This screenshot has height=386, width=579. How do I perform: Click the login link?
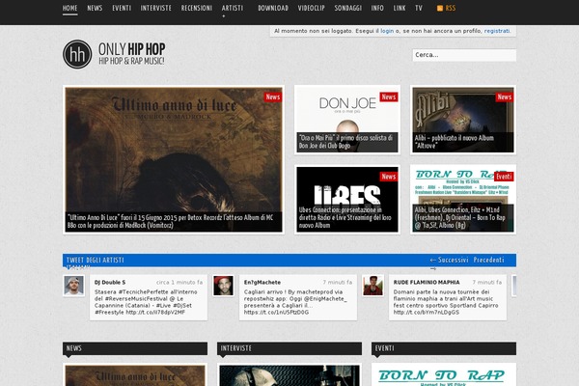[387, 31]
